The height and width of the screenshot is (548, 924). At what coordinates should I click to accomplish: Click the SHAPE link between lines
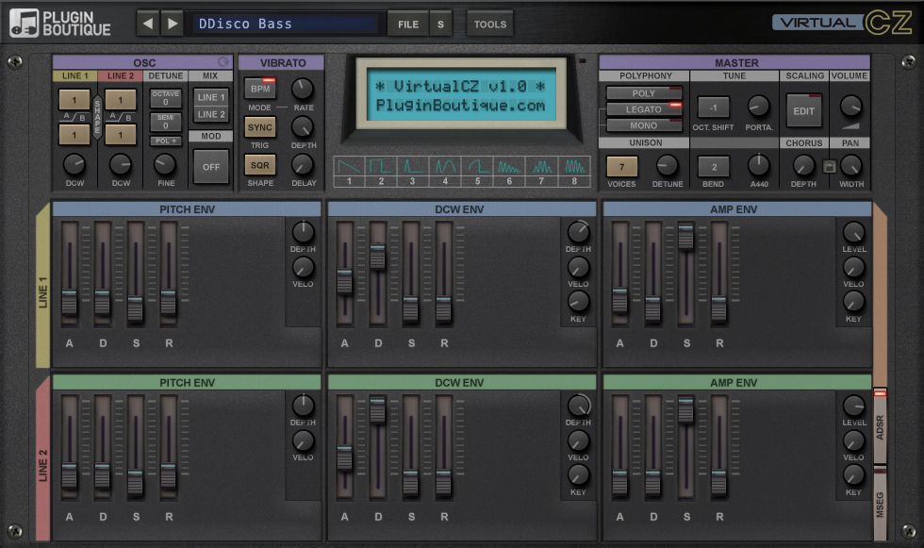coord(97,117)
